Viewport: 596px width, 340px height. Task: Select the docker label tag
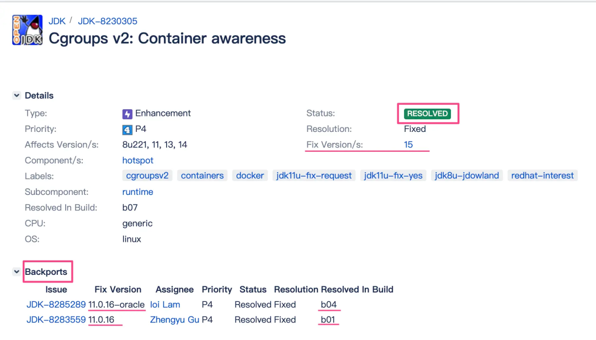pyautogui.click(x=250, y=176)
